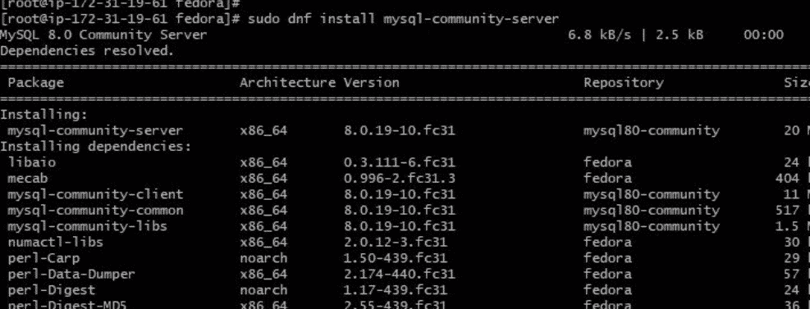Click the numactl-libs package name
Viewport: 810px width, 309px height.
55,242
